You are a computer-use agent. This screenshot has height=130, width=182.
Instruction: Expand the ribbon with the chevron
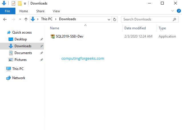173,11
